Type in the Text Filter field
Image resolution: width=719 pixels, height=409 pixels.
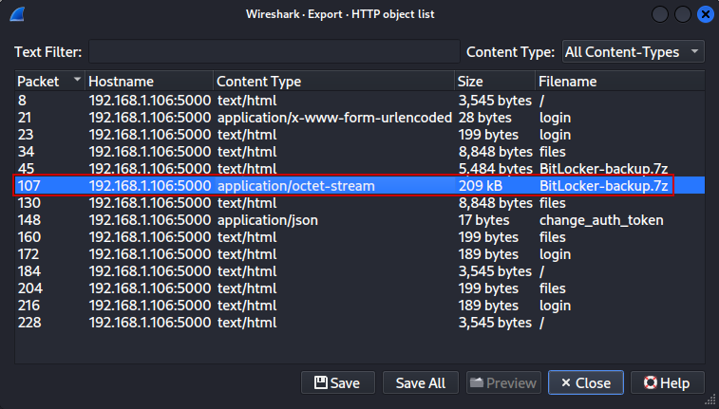pos(274,51)
